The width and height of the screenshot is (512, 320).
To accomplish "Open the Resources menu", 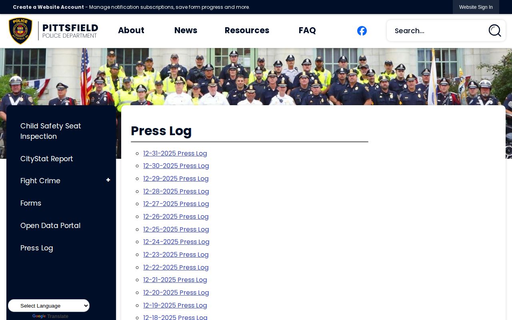I will pos(247,30).
